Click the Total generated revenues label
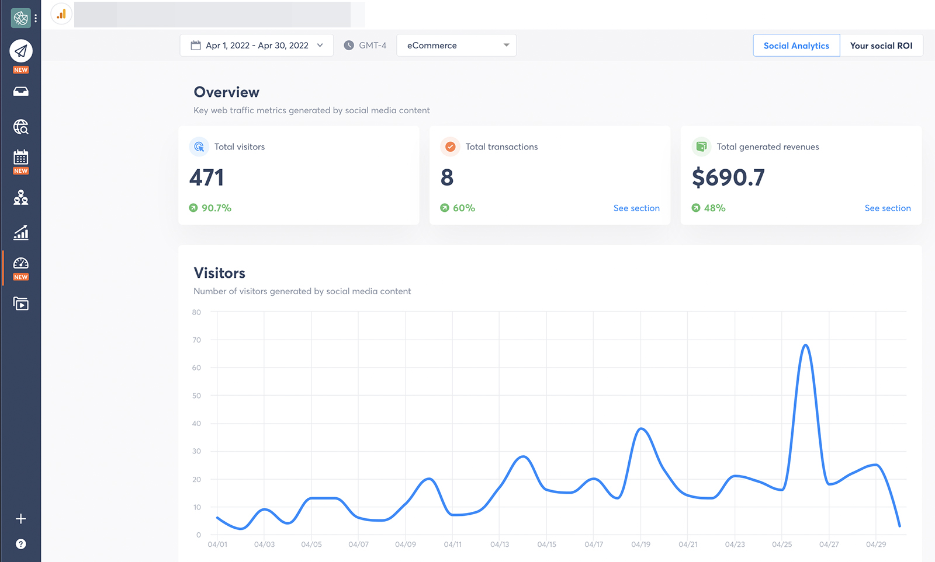Viewport: 935px width, 562px height. point(768,146)
